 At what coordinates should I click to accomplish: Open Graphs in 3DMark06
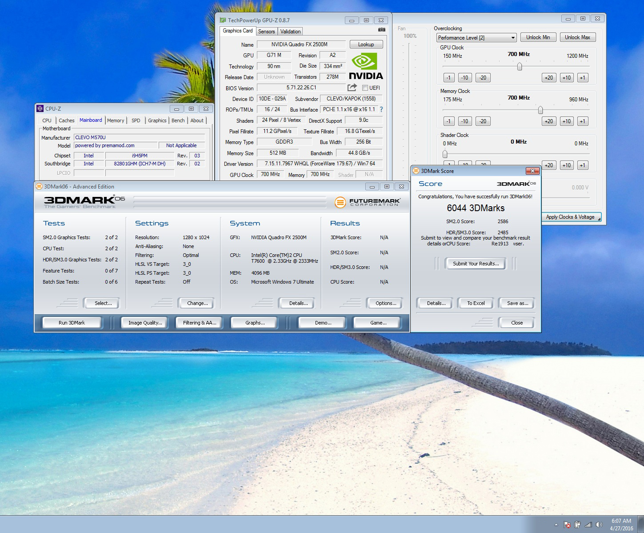[x=255, y=323]
